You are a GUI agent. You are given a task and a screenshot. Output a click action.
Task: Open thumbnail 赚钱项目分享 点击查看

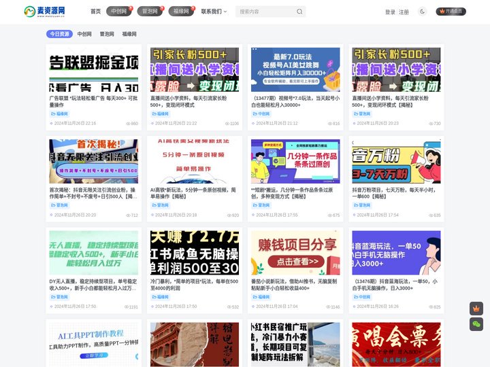tap(295, 253)
